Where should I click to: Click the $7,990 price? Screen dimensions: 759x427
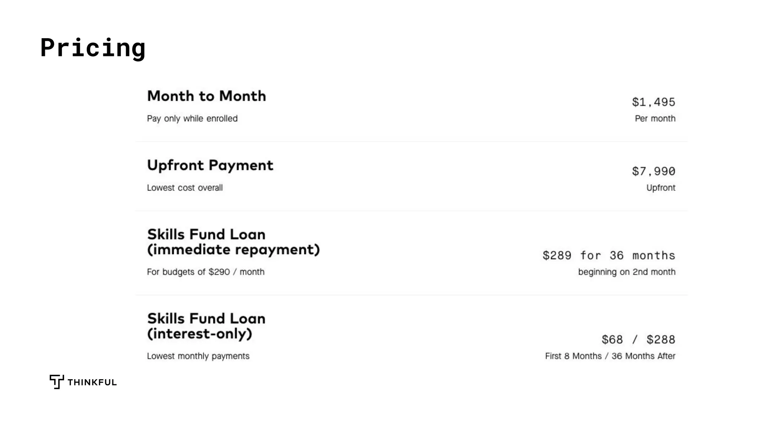tap(653, 171)
